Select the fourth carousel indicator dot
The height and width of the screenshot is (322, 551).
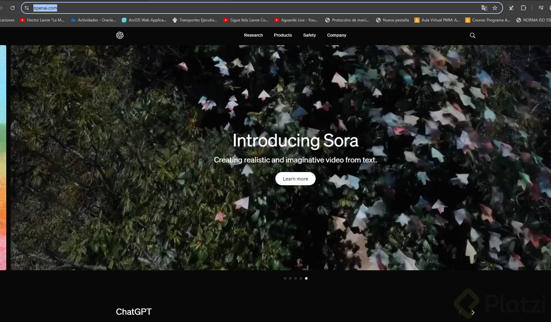click(x=301, y=278)
